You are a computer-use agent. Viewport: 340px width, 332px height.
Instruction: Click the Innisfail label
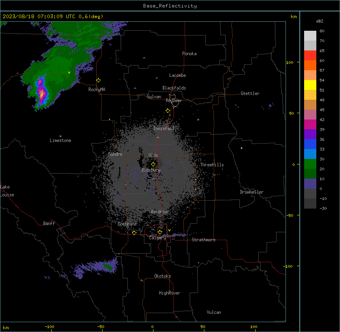point(164,129)
